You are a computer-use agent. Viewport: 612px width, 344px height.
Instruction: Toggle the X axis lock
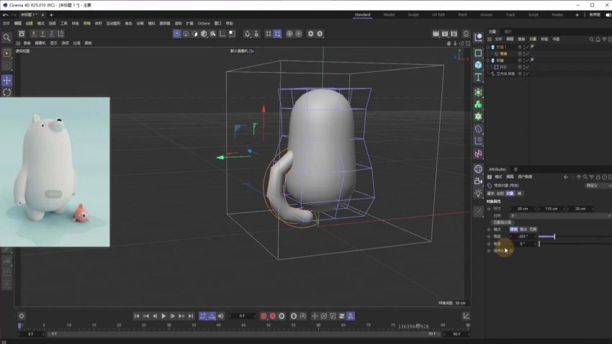pos(34,34)
